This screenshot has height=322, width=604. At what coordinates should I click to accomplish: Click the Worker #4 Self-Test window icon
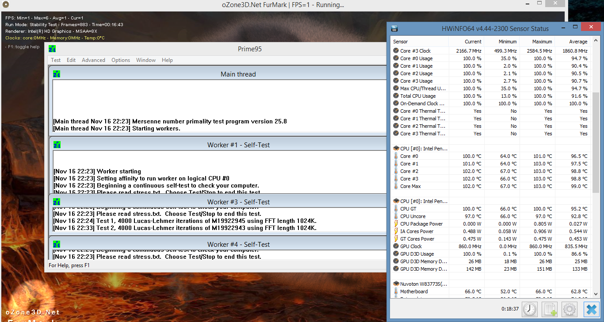57,244
